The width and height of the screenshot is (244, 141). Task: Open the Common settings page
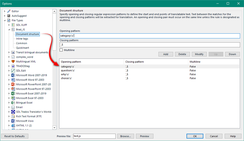point(21,43)
